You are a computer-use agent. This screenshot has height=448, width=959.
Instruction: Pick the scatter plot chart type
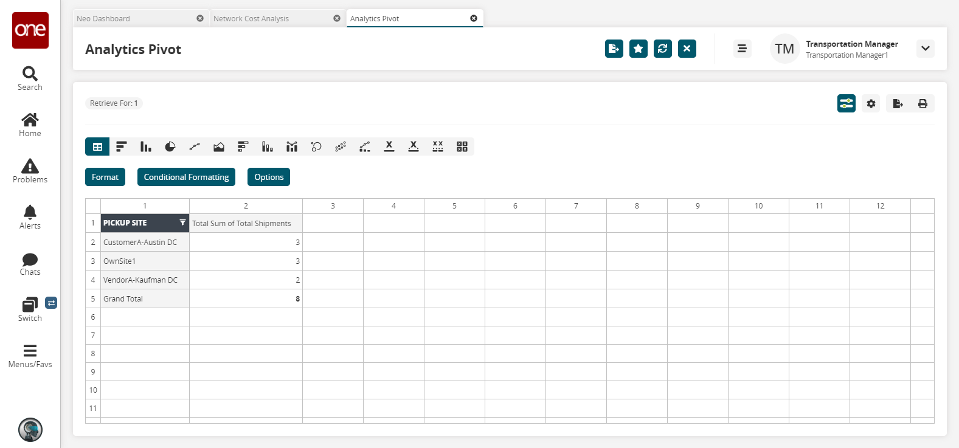(x=341, y=146)
